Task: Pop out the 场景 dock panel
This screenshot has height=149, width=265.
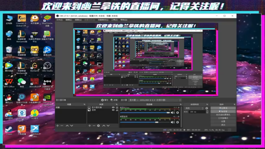Action: tap(84, 104)
